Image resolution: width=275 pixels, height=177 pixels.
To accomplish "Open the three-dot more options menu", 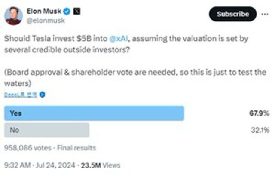I will tap(265, 14).
